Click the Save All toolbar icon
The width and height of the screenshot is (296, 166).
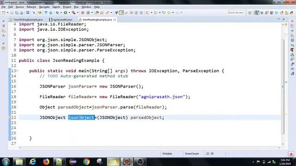17,12
